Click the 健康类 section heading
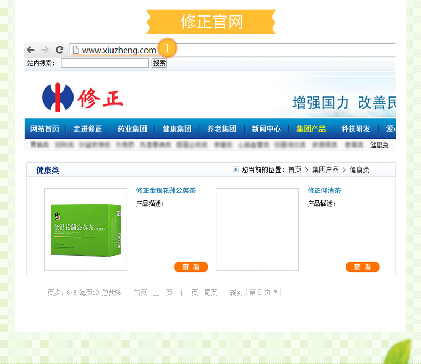The image size is (421, 364). pos(47,170)
